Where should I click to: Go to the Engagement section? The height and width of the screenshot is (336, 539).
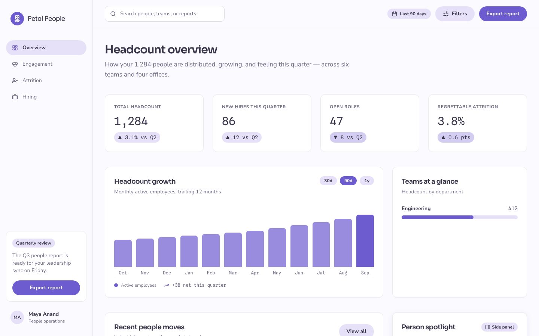tap(46, 64)
